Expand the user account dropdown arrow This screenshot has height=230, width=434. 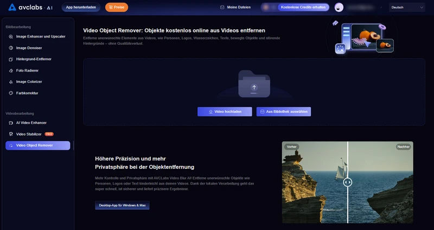pos(381,8)
